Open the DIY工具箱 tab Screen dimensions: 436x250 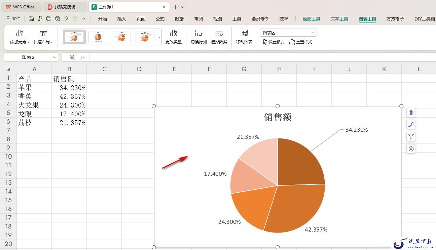pos(425,19)
